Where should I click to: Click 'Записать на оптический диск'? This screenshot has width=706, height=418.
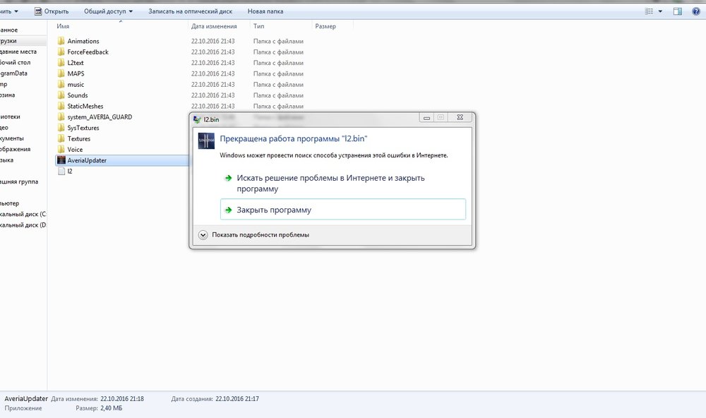point(191,11)
